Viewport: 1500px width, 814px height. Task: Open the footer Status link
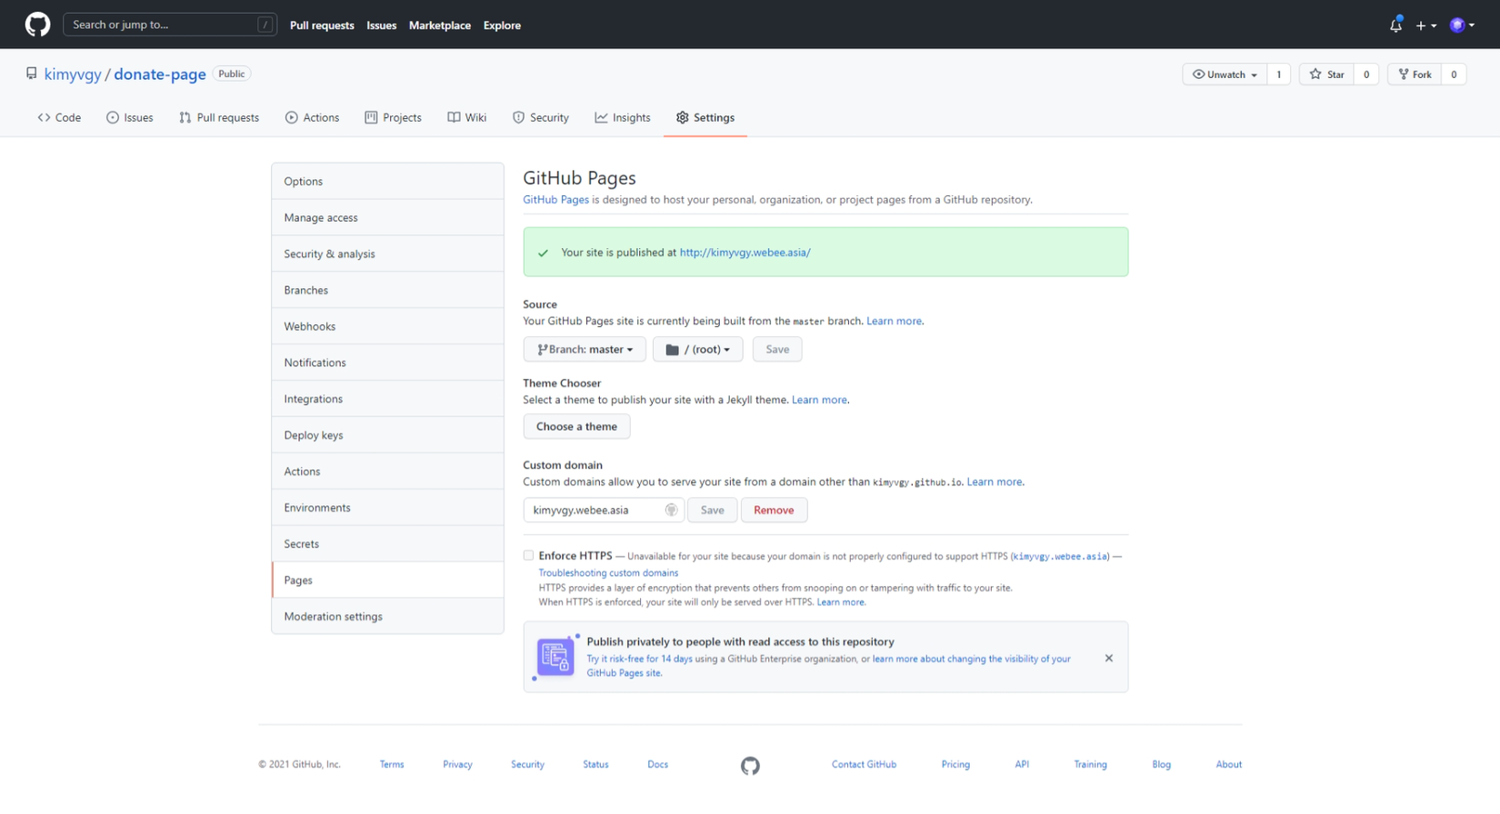(x=595, y=765)
